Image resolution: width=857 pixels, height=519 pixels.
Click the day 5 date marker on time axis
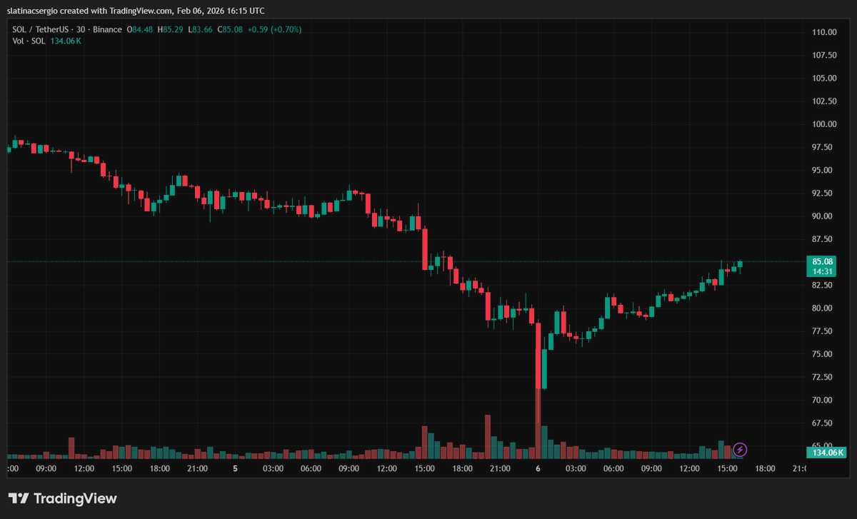235,469
